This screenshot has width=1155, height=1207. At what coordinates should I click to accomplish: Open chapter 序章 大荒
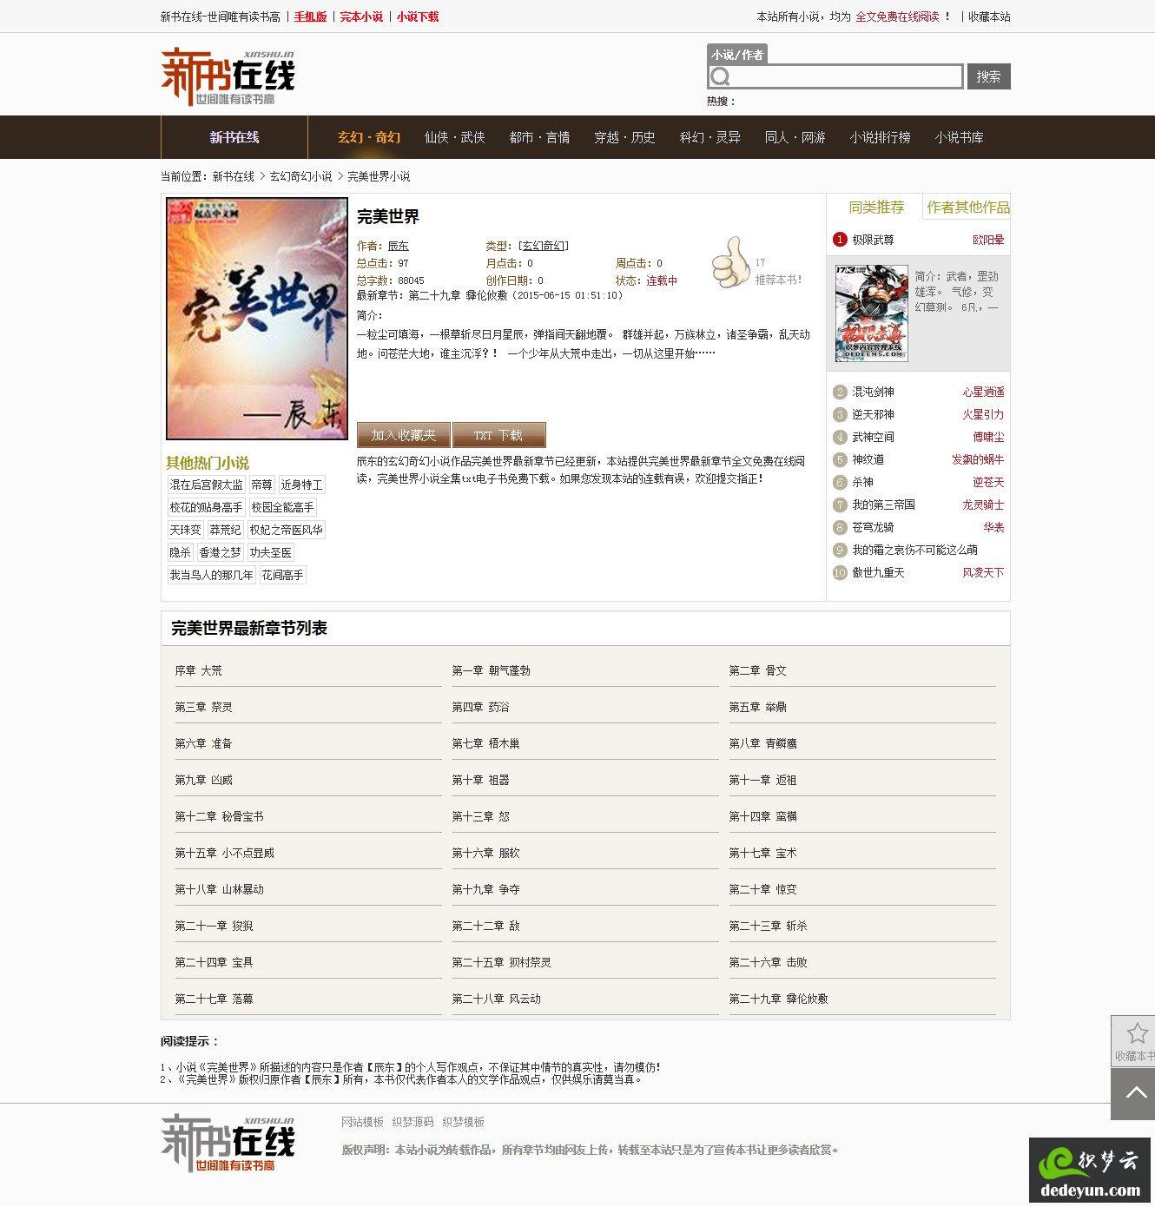pos(198,670)
